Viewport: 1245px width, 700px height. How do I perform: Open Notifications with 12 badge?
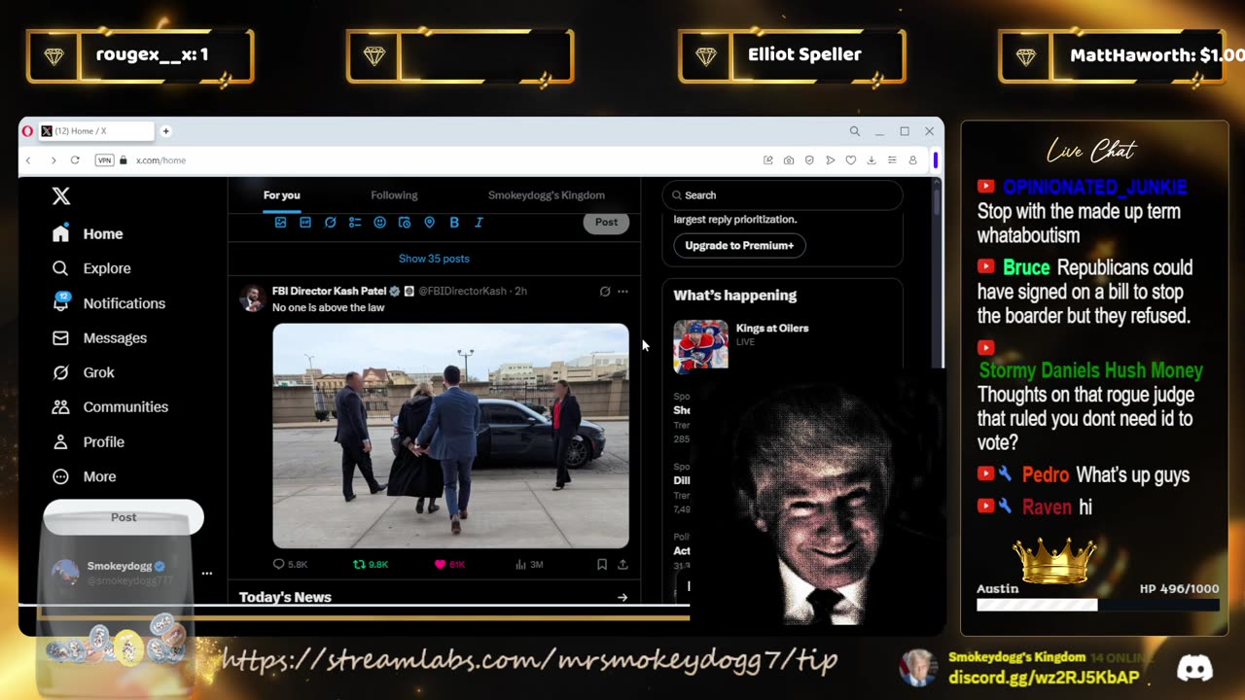(x=109, y=303)
